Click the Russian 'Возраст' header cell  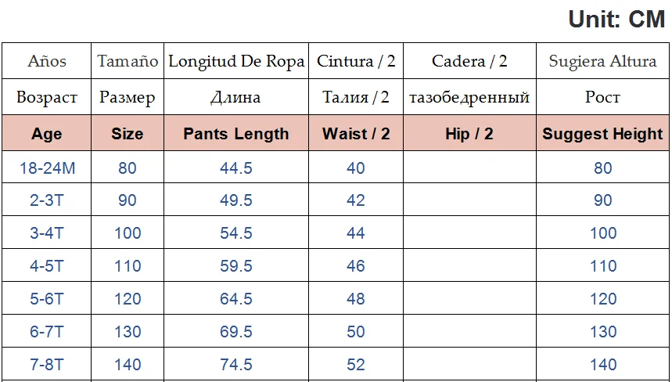click(x=47, y=98)
